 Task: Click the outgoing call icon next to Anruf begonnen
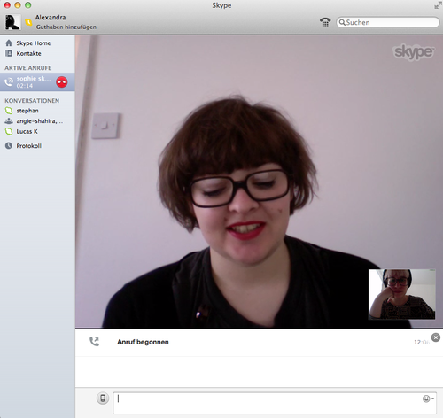[x=94, y=342]
